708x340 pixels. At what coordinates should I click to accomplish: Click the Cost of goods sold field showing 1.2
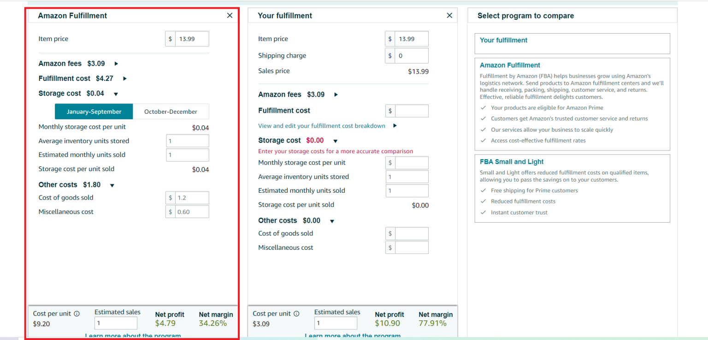191,197
